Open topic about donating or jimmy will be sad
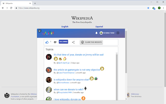 pyautogui.click(x=78, y=55)
